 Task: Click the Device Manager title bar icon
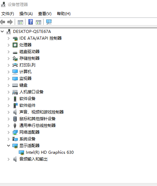pos(3,4)
